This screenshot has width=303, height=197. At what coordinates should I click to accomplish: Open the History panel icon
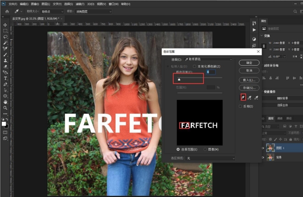point(254,23)
